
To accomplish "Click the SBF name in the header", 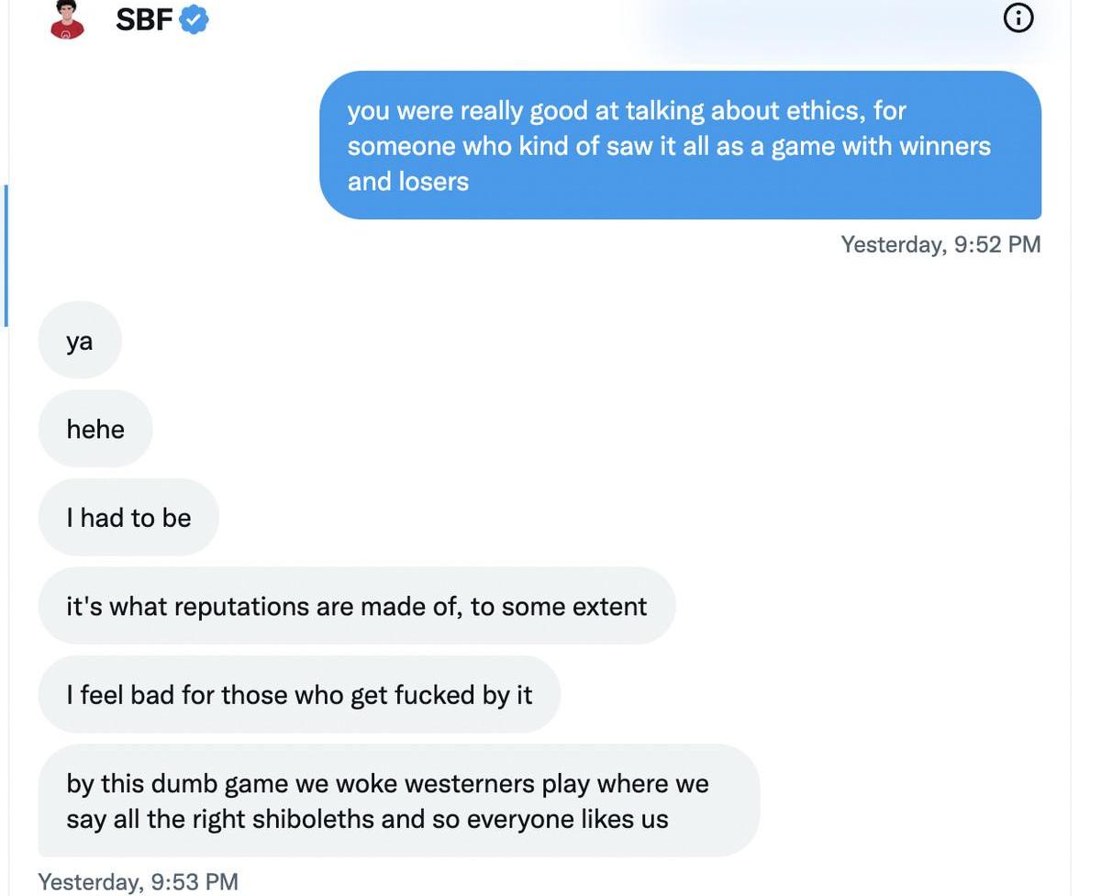I will [144, 19].
